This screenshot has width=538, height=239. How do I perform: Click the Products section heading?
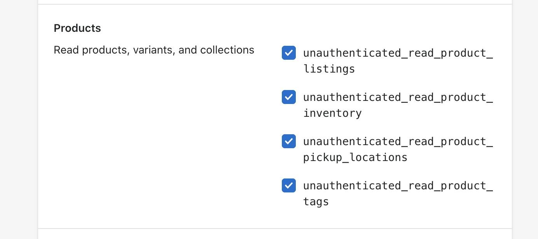coord(77,28)
